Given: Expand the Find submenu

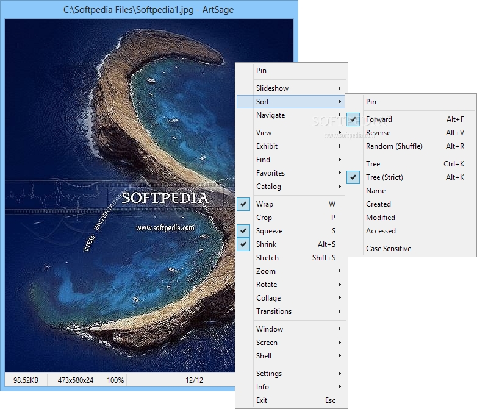Looking at the screenshot, I should (x=292, y=160).
